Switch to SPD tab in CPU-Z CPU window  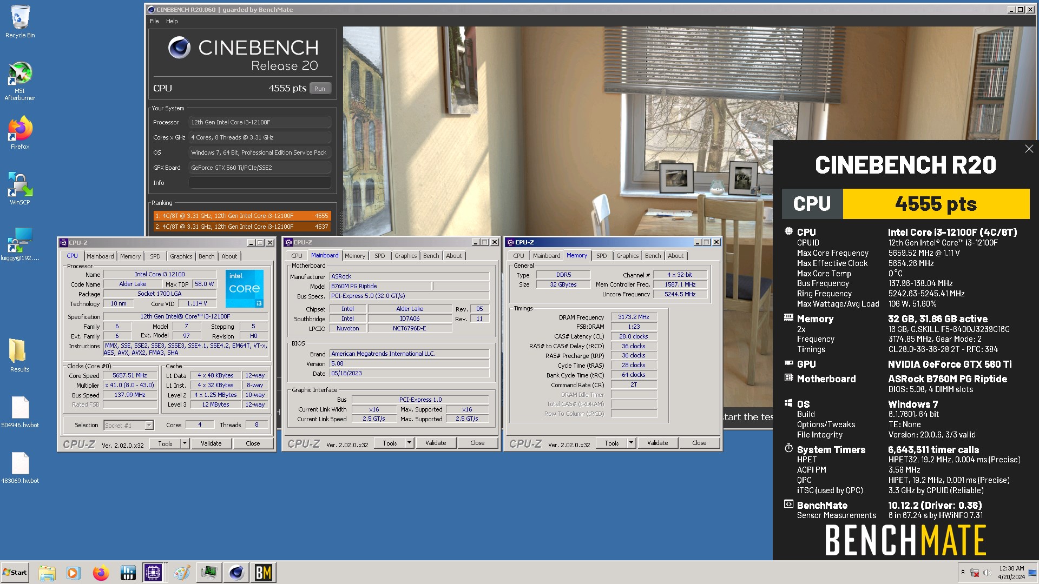155,256
